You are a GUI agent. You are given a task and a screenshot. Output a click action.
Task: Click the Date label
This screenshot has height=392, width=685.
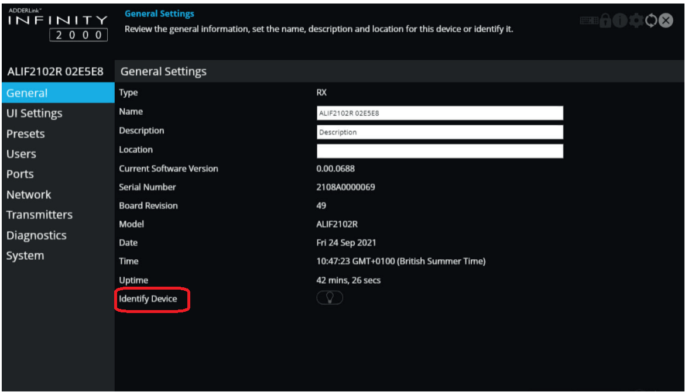tap(128, 243)
